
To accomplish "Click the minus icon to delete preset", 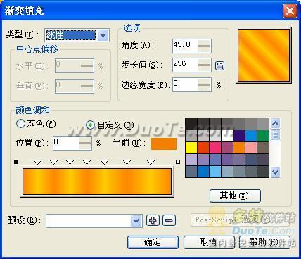I will 169,220.
